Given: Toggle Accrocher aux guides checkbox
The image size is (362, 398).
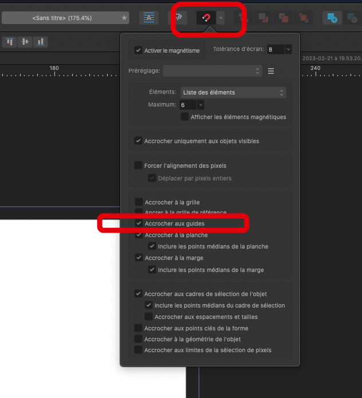Looking at the screenshot, I should coord(139,223).
